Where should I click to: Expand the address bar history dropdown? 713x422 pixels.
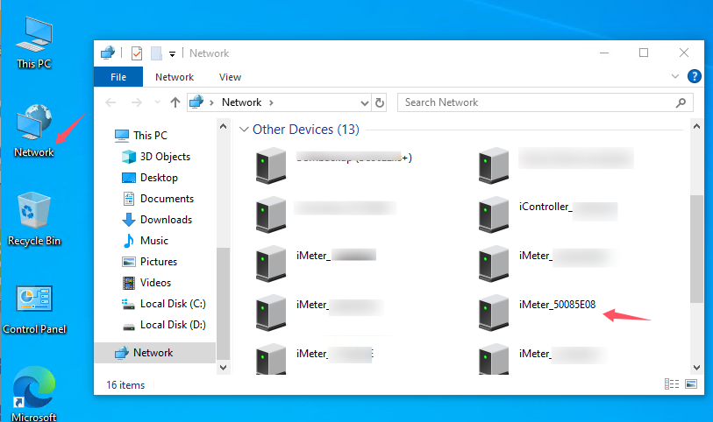[x=364, y=102]
